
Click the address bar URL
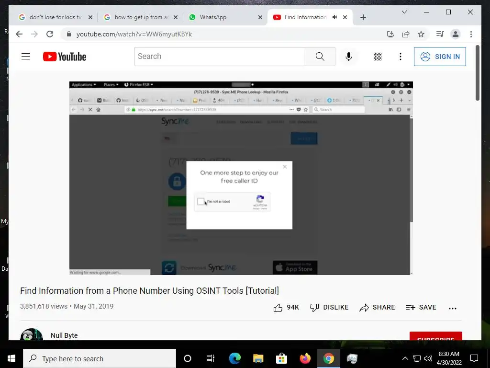click(134, 34)
